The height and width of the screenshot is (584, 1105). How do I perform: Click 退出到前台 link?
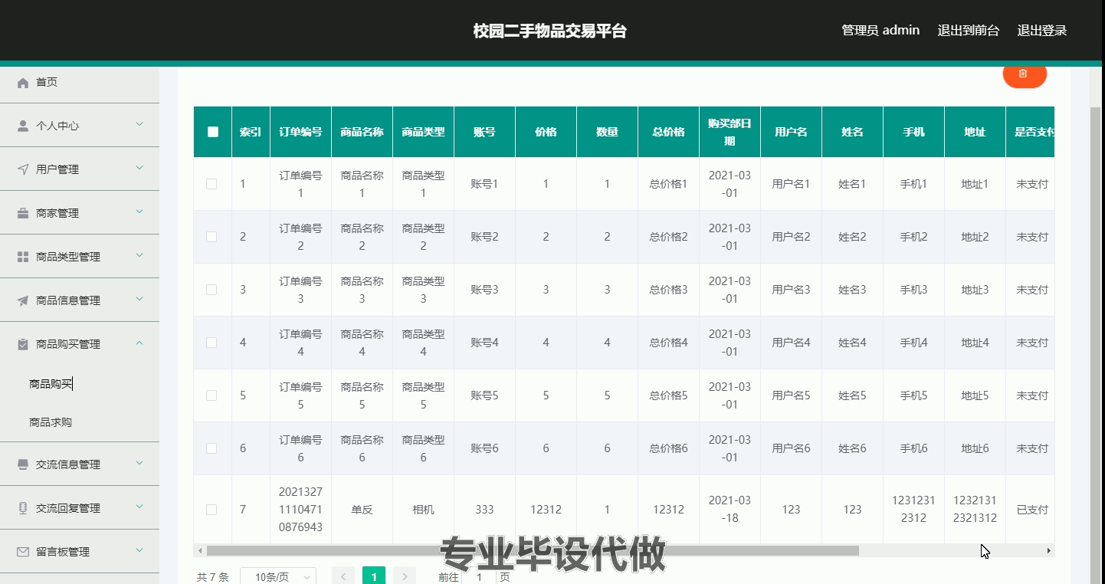969,31
